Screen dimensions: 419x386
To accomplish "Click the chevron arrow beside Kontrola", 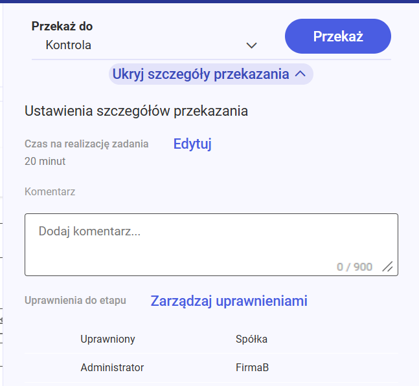I will 252,45.
